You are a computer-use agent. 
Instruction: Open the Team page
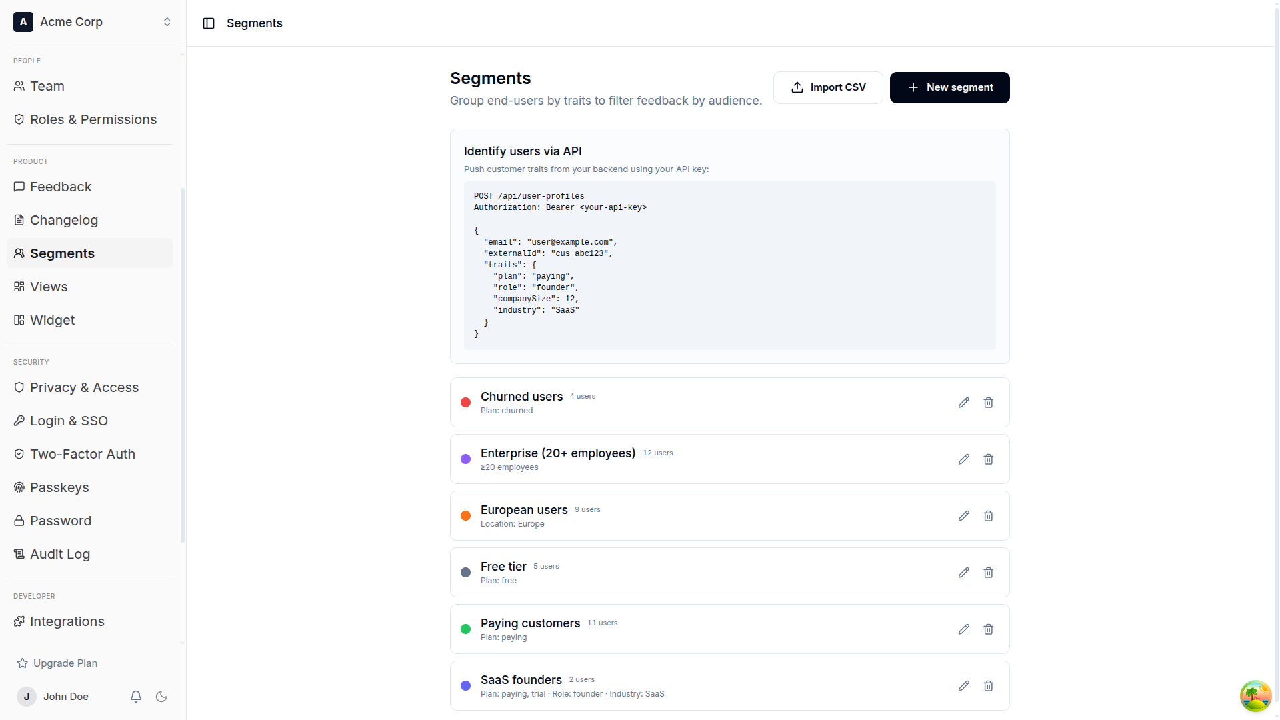click(x=89, y=86)
